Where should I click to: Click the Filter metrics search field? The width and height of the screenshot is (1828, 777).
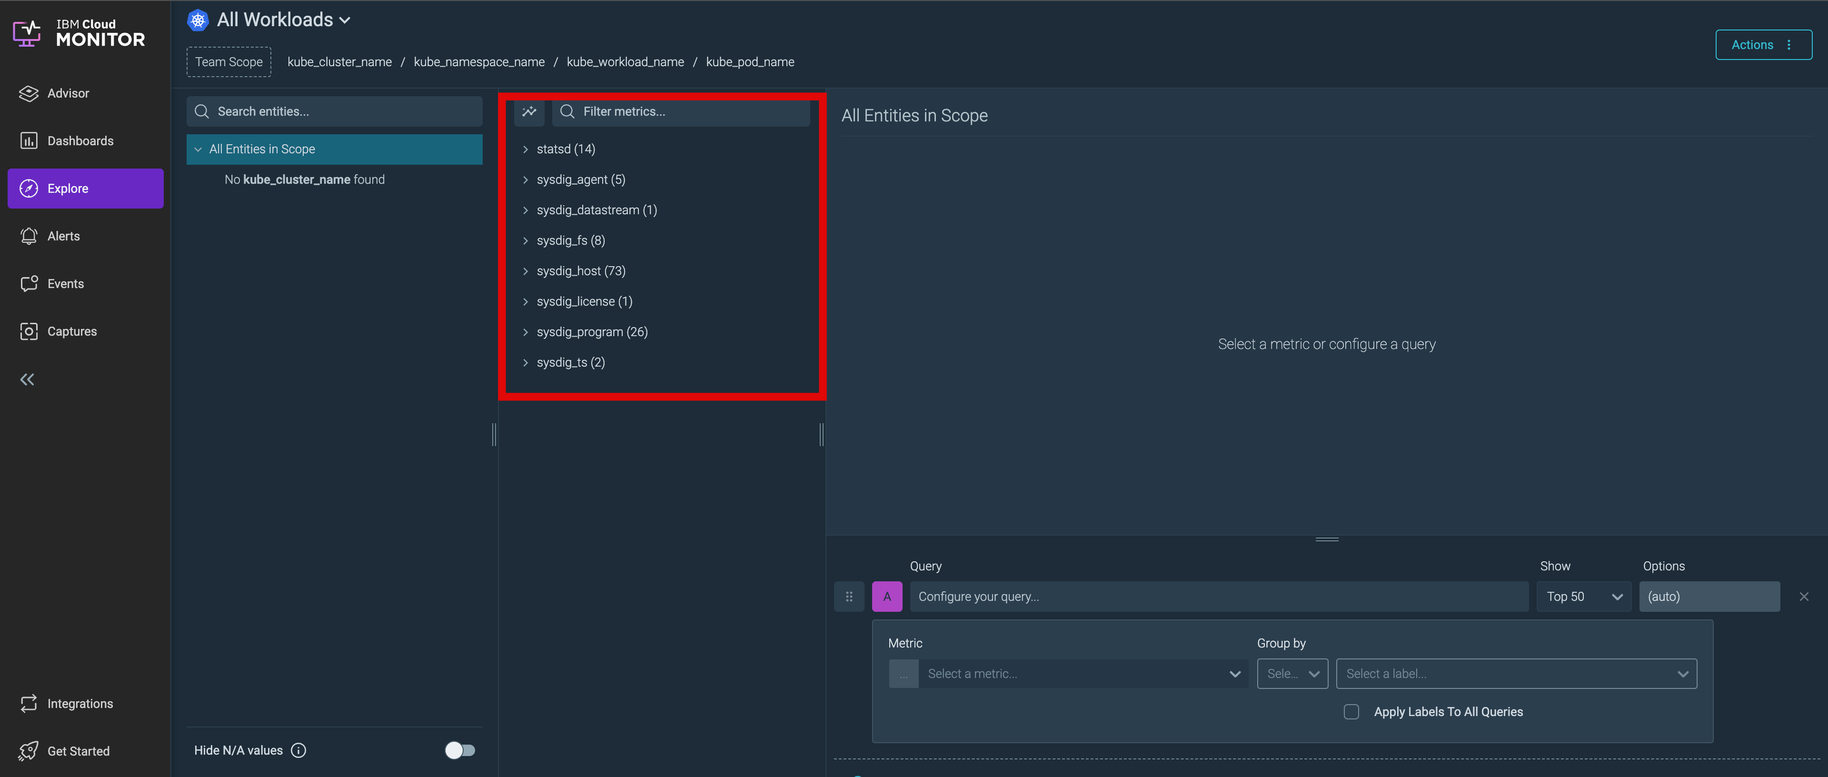(688, 111)
